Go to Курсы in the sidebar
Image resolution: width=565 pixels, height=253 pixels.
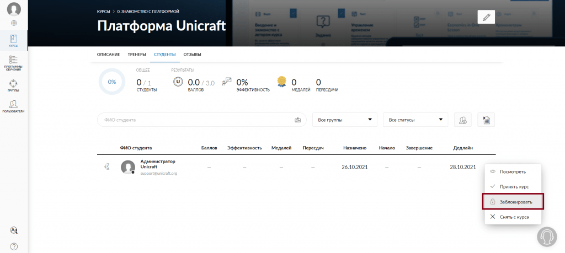click(14, 41)
